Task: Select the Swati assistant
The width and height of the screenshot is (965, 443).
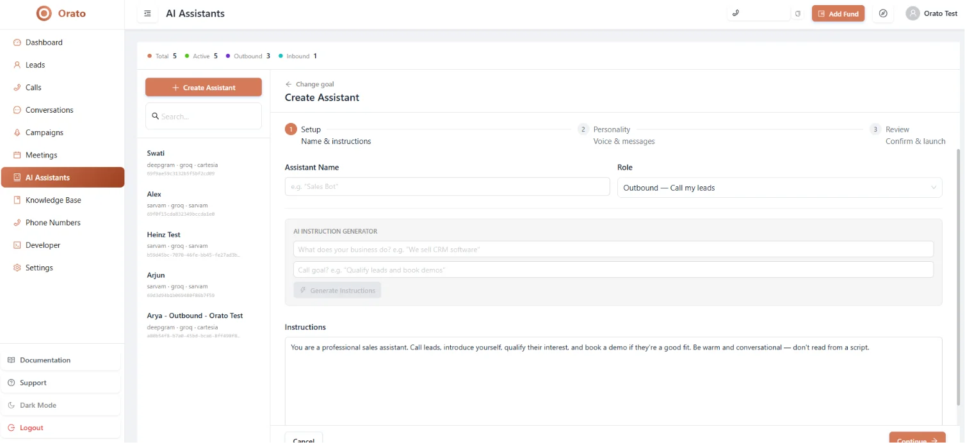Action: click(x=204, y=163)
